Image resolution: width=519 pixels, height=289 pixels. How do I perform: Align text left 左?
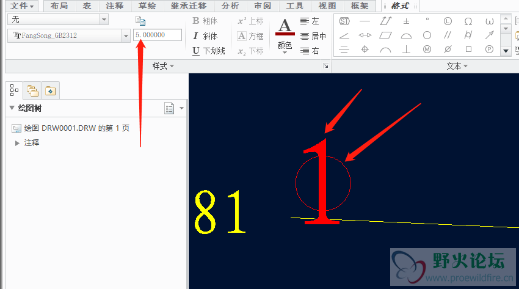pyautogui.click(x=310, y=21)
